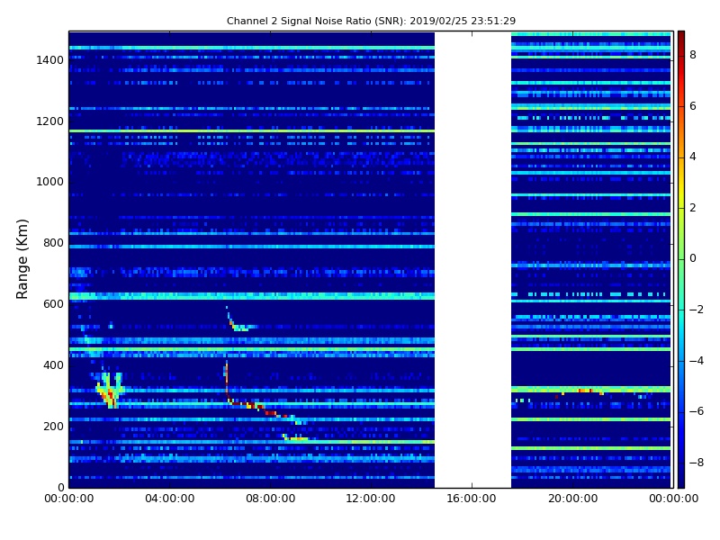The width and height of the screenshot is (720, 540).
Task: Click the colorbar label −6
Action: coord(696,411)
